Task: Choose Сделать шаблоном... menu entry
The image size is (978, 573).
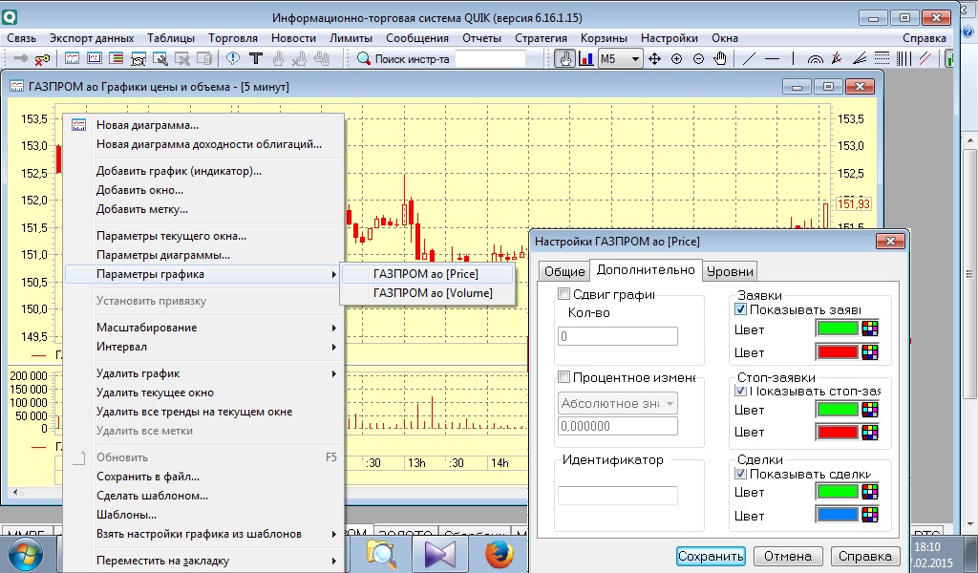Action: [x=204, y=496]
